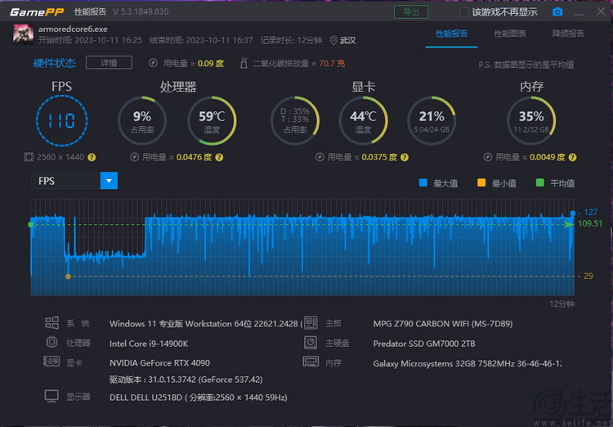This screenshot has width=613, height=427.
Task: Click the orange 最小值 legend swatch
Action: (x=481, y=182)
